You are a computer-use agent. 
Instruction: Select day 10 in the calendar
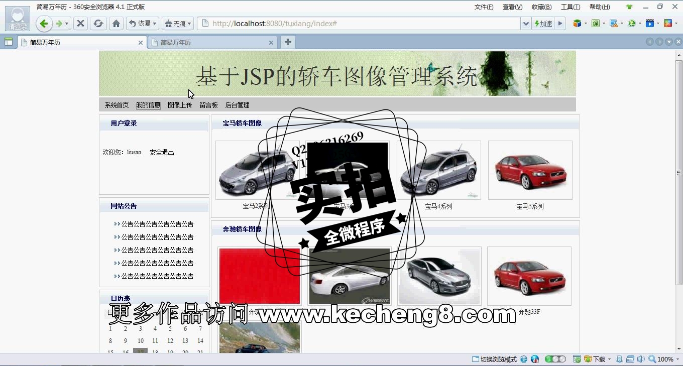141,341
